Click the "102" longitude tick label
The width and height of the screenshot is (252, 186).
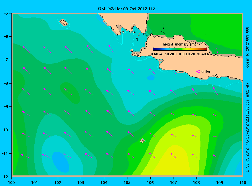(x=58, y=183)
